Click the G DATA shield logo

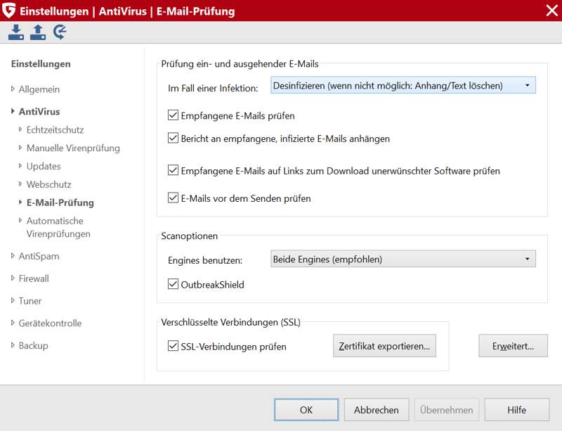coord(8,10)
